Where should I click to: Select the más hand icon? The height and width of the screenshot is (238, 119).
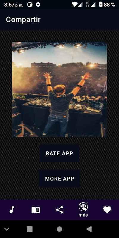click(x=83, y=207)
